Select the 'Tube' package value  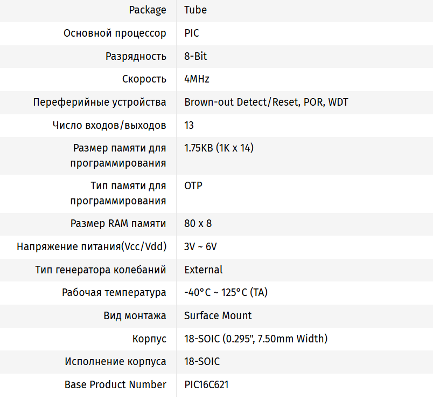coord(195,10)
